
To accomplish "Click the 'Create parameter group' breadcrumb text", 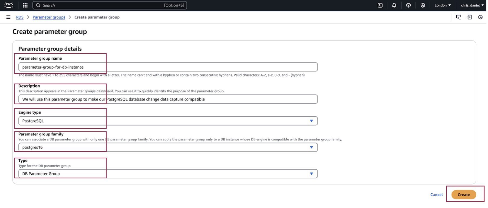I will (x=97, y=17).
